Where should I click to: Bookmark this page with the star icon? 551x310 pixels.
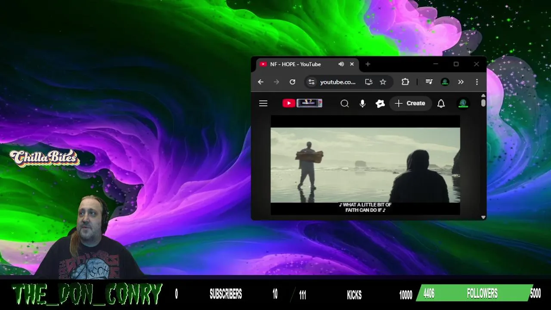383,82
